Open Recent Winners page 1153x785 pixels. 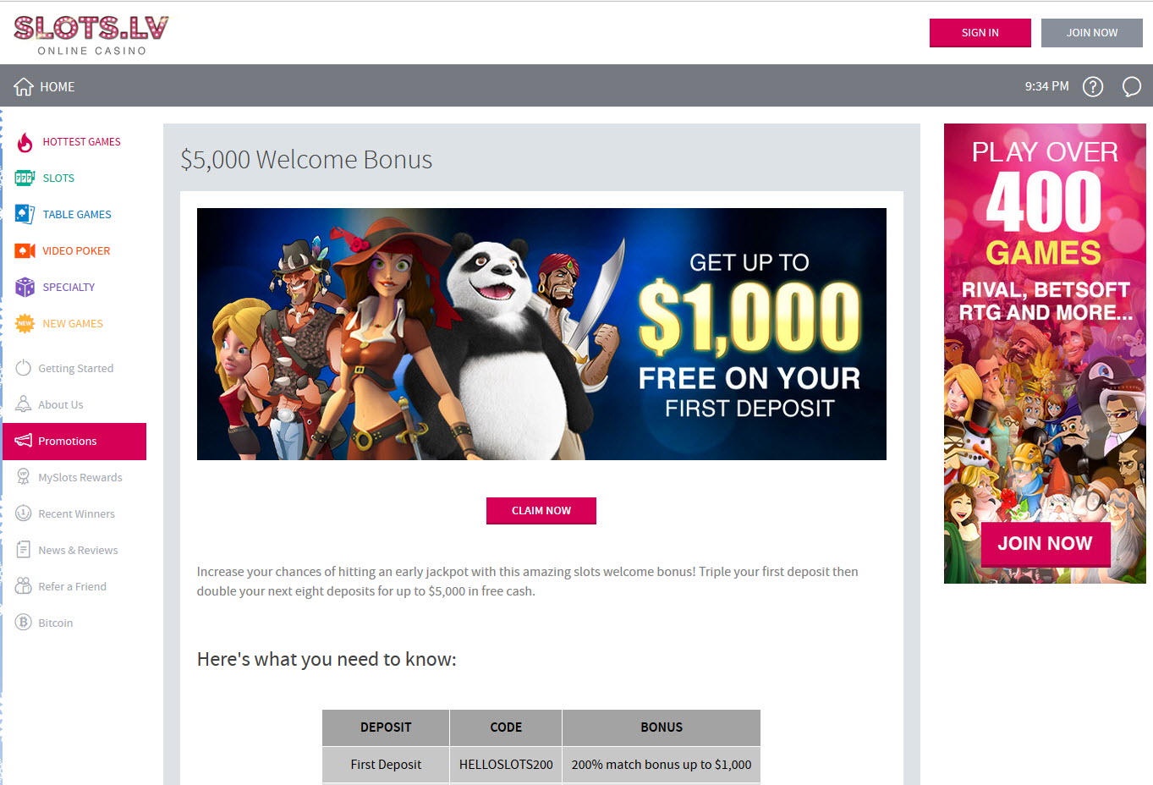click(74, 514)
